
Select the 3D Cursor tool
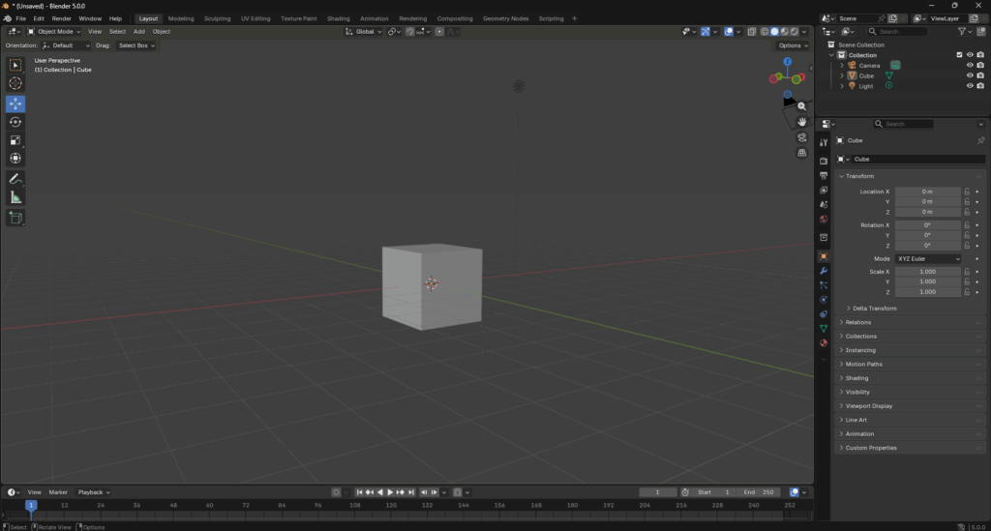pyautogui.click(x=15, y=84)
